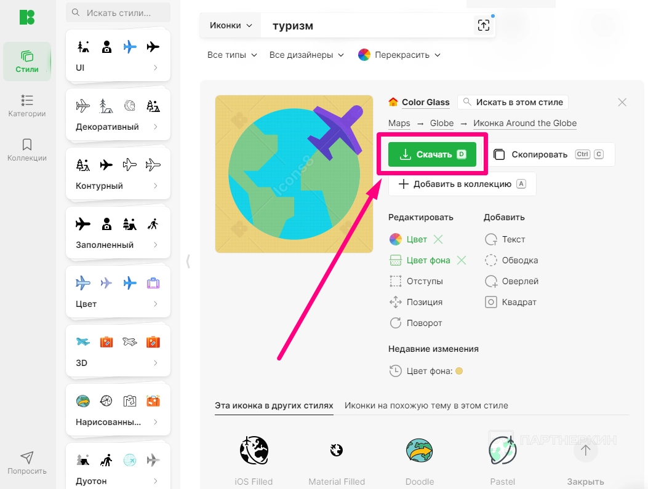Image resolution: width=648 pixels, height=489 pixels.
Task: Click the Закрыть up-arrow button
Action: [x=586, y=450]
